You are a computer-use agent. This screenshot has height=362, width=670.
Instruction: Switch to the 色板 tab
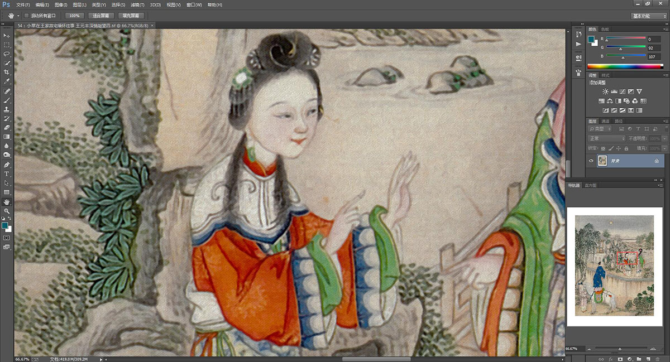click(606, 29)
